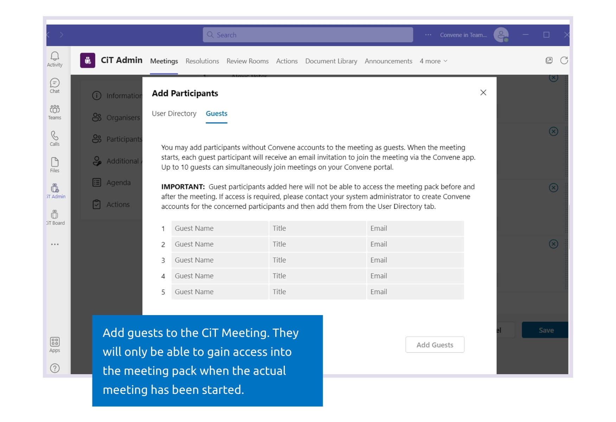Open CiT Board app icon
This screenshot has width=616, height=422.
(x=55, y=217)
